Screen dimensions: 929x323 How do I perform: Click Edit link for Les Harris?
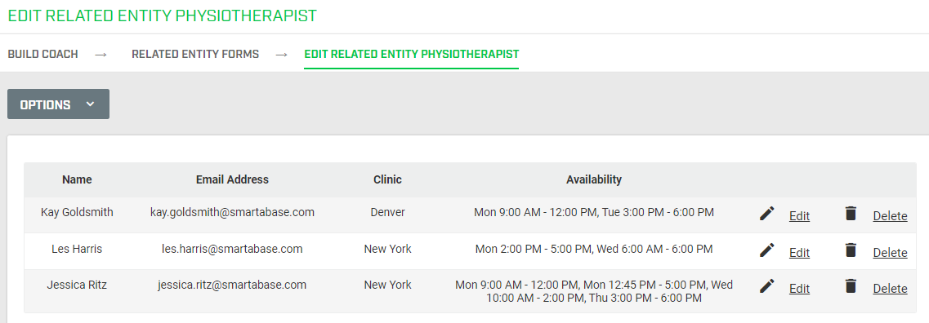(799, 253)
